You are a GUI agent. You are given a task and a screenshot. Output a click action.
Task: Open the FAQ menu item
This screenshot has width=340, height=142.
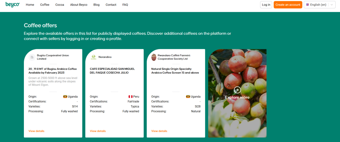[125, 5]
